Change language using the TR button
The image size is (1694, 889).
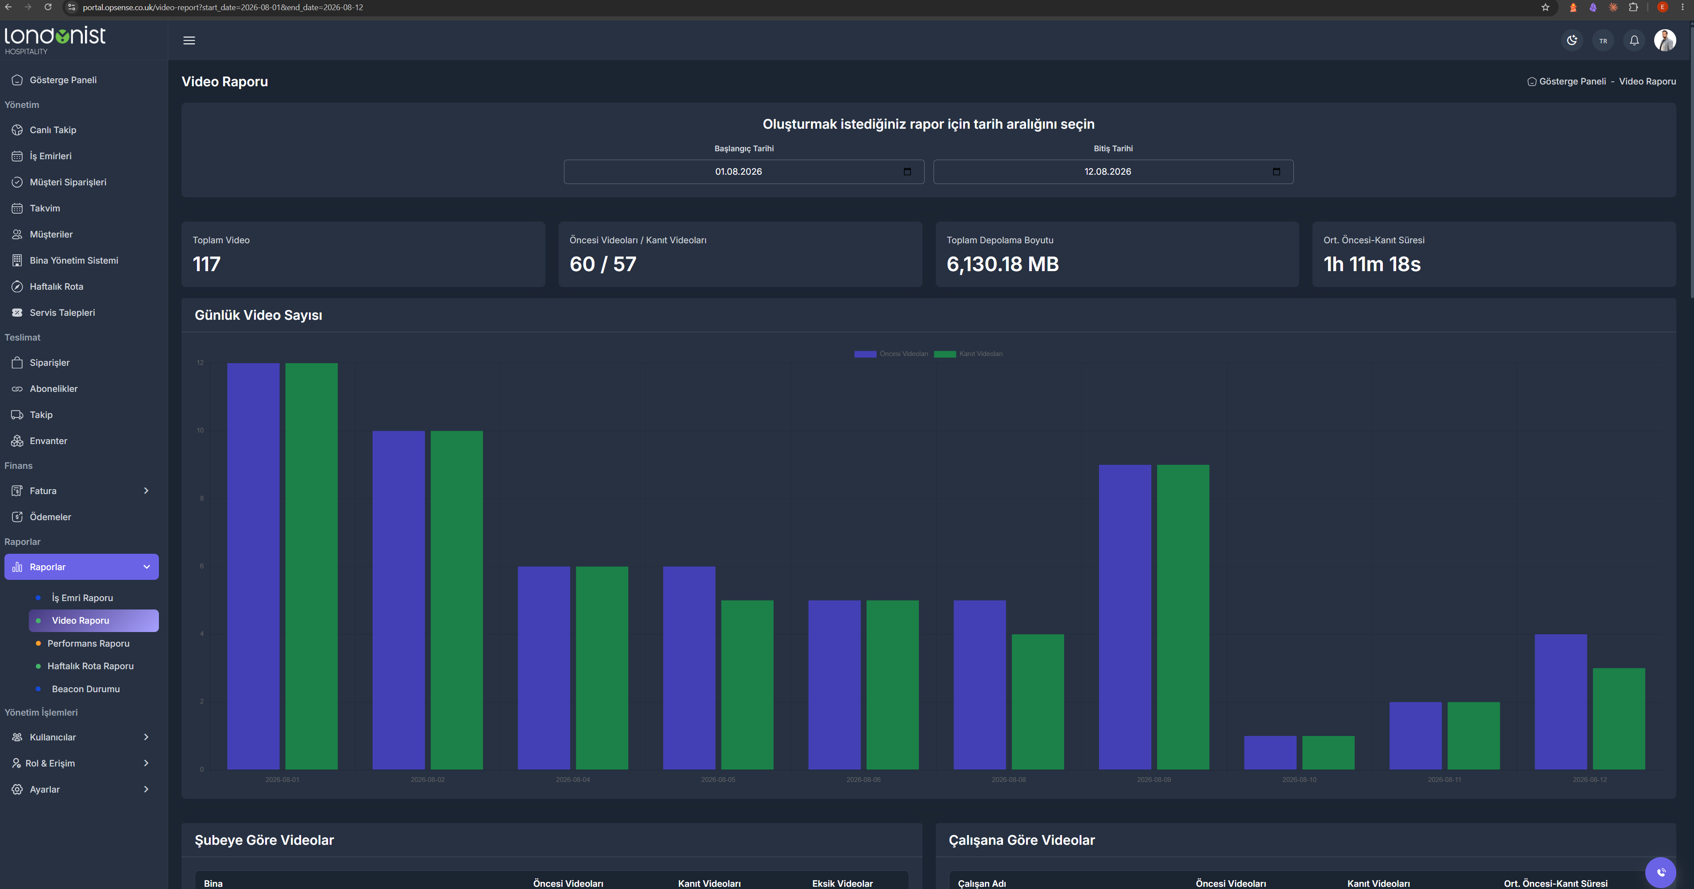(x=1602, y=41)
